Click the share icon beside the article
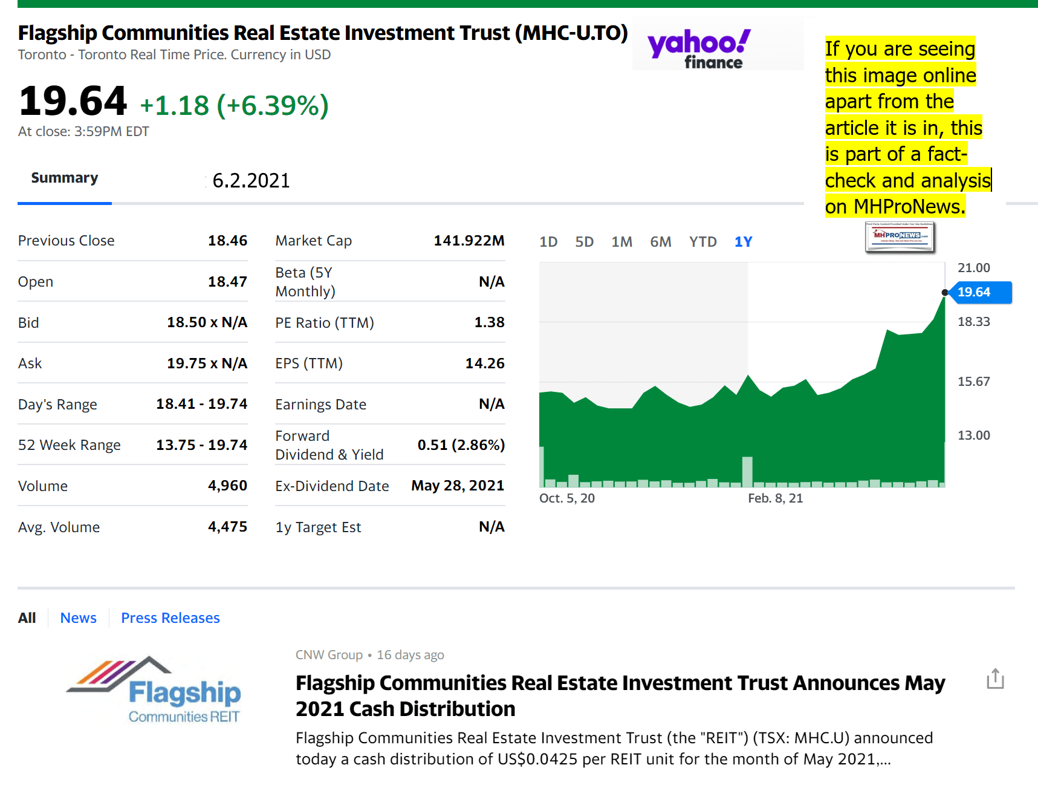The width and height of the screenshot is (1038, 788). [x=994, y=679]
